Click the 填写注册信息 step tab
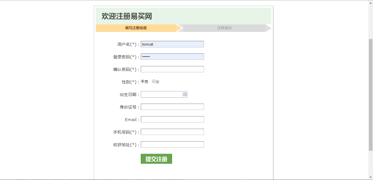The height and width of the screenshot is (180, 373). pyautogui.click(x=136, y=28)
